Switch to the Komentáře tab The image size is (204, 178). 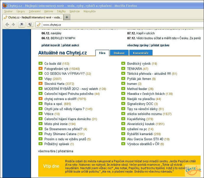click(141, 53)
